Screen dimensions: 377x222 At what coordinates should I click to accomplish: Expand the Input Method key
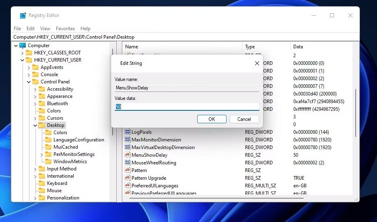(x=35, y=169)
